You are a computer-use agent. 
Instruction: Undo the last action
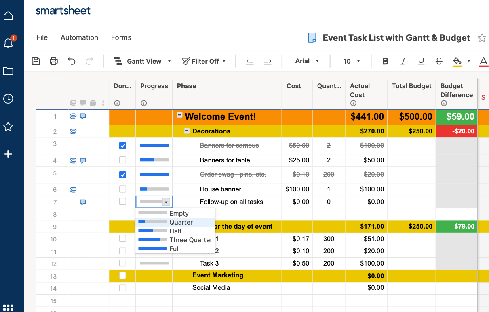pos(72,61)
